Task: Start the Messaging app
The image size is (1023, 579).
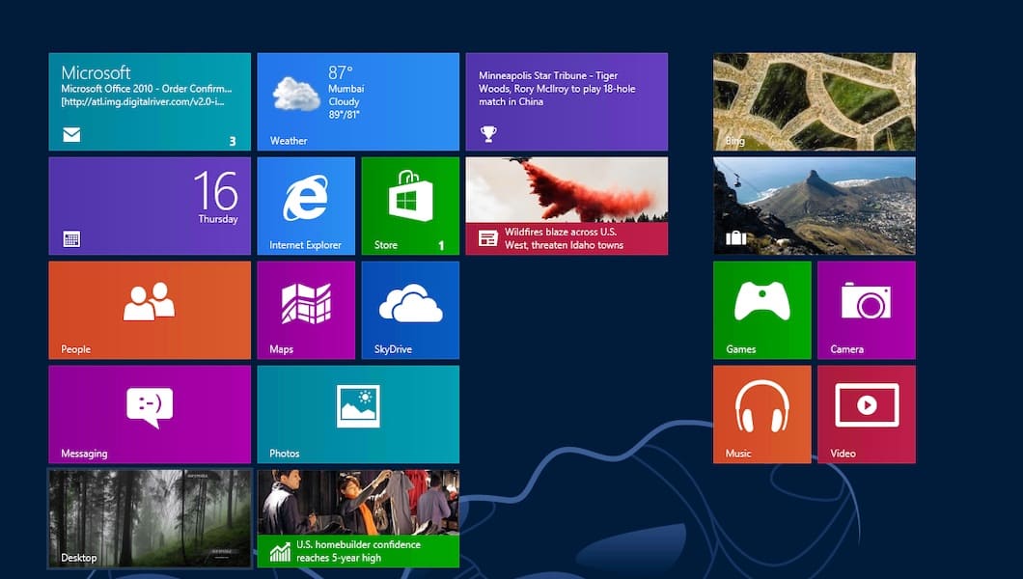Action: click(x=149, y=413)
